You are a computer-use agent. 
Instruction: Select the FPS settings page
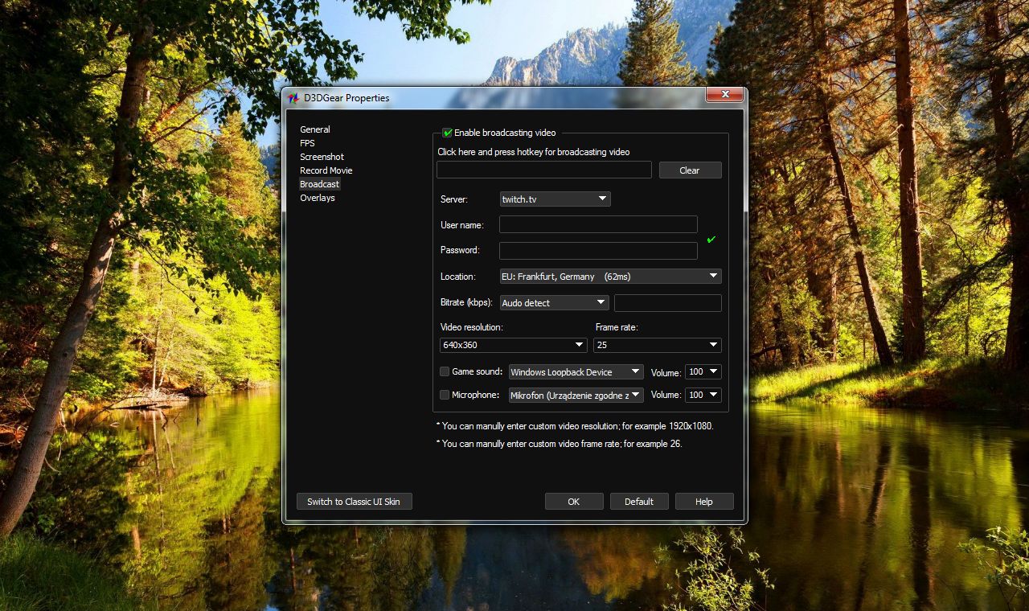(308, 143)
